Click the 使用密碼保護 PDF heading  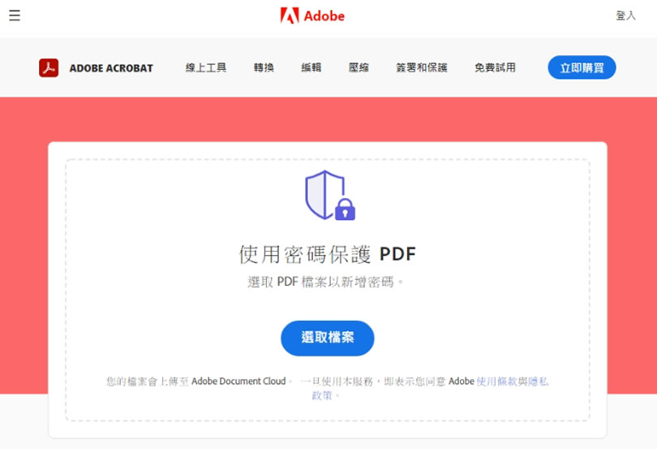tap(327, 254)
